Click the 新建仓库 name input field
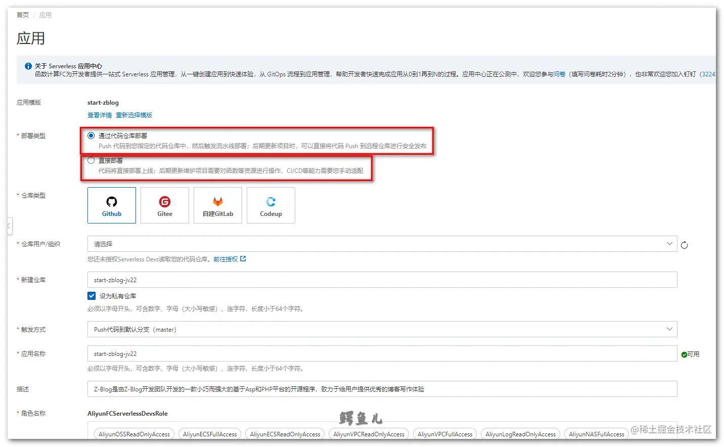This screenshot has height=447, width=724. point(382,280)
